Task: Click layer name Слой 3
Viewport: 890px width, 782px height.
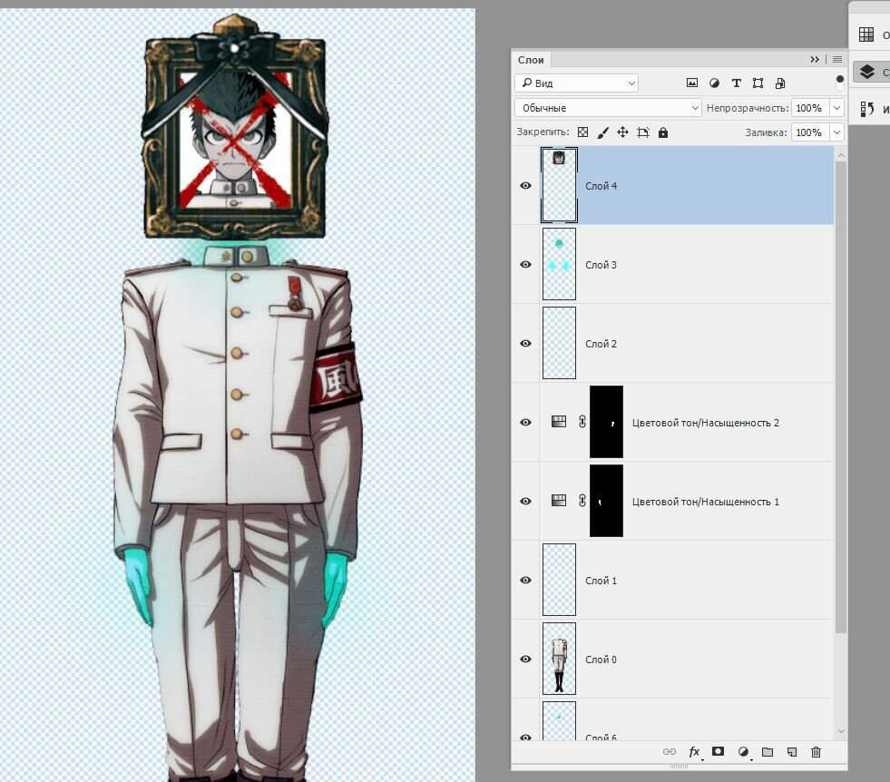Action: [601, 265]
